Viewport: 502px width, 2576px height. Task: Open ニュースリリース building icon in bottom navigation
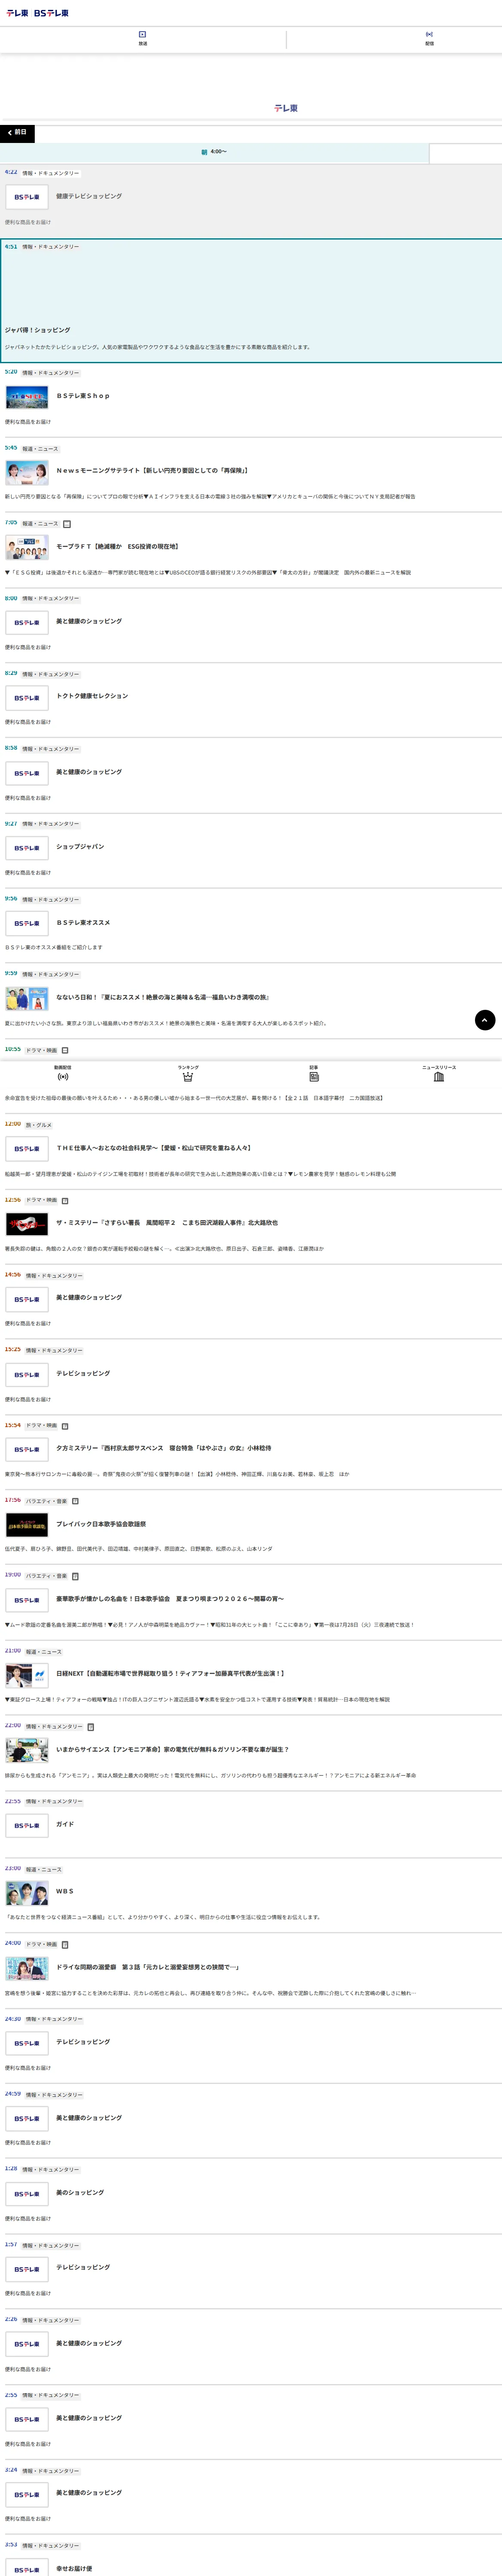439,1073
